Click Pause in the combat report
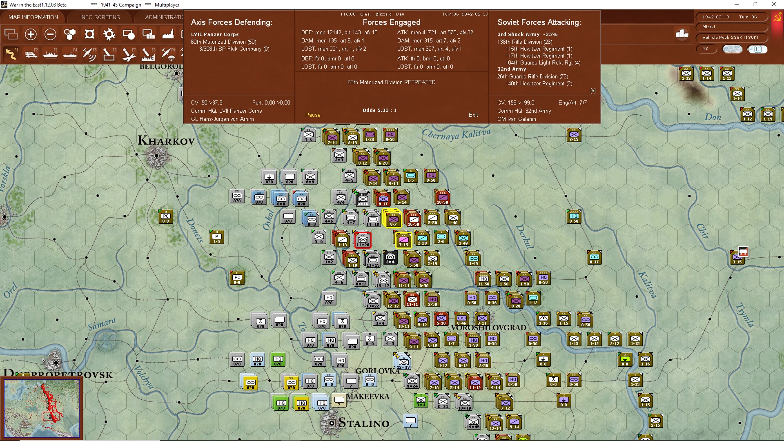Viewport: 784px width, 441px height. click(x=313, y=115)
